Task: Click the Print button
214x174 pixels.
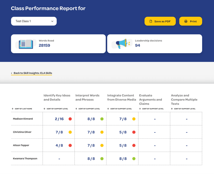Action: tap(190, 21)
